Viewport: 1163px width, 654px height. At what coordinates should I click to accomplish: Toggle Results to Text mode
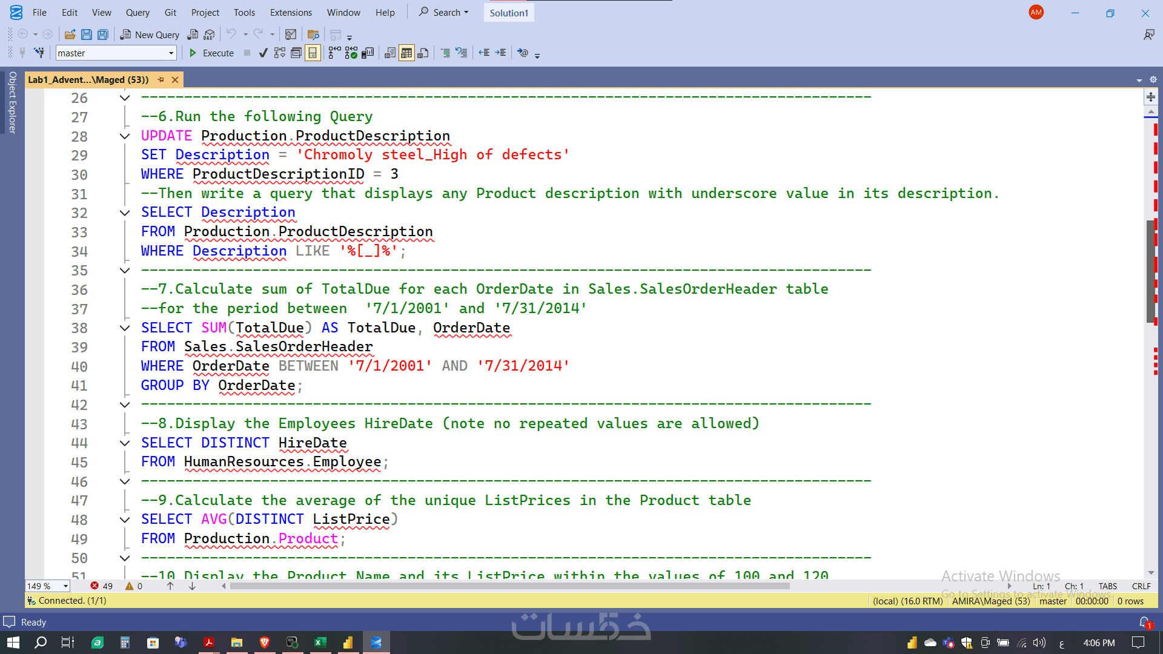pyautogui.click(x=390, y=53)
